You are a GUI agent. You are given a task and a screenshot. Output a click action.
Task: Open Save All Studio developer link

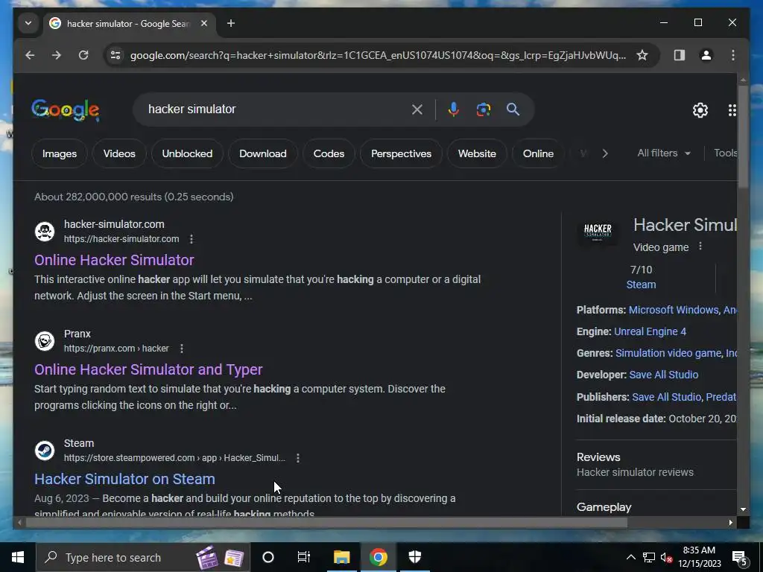point(664,375)
